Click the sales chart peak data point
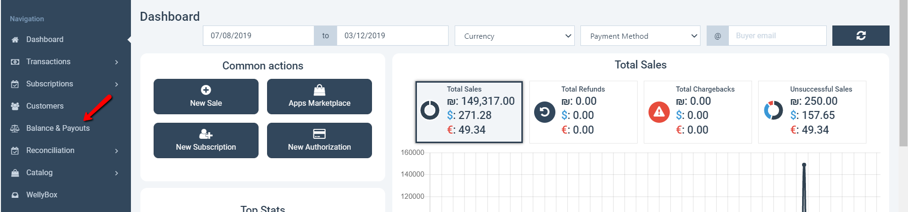Screen dimensions: 908x212 click(x=804, y=165)
